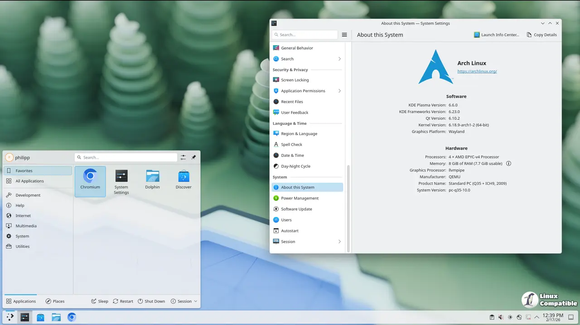Expand the Search settings category

click(339, 59)
